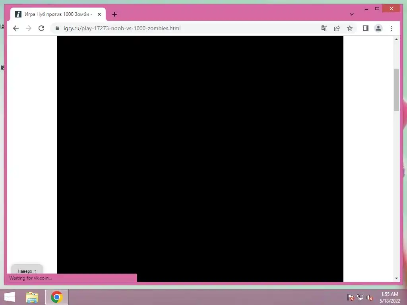Click the scrollbar down arrow
407x305 pixels.
tap(396, 278)
